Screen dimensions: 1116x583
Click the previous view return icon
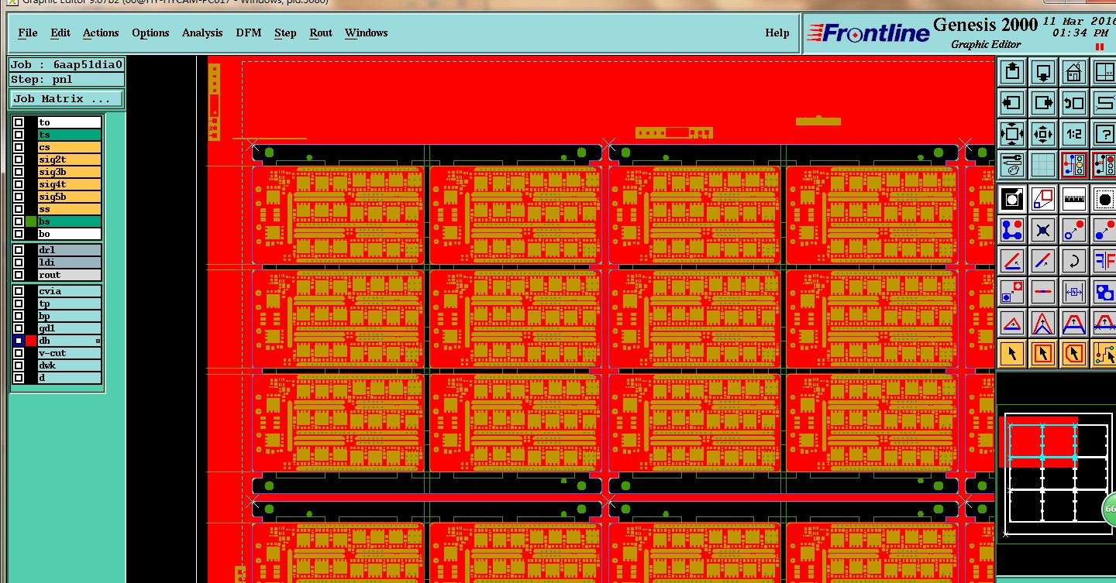coord(1074,103)
